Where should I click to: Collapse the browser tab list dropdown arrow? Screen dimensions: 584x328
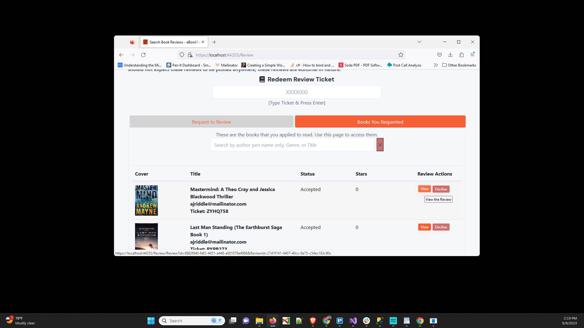(419, 42)
